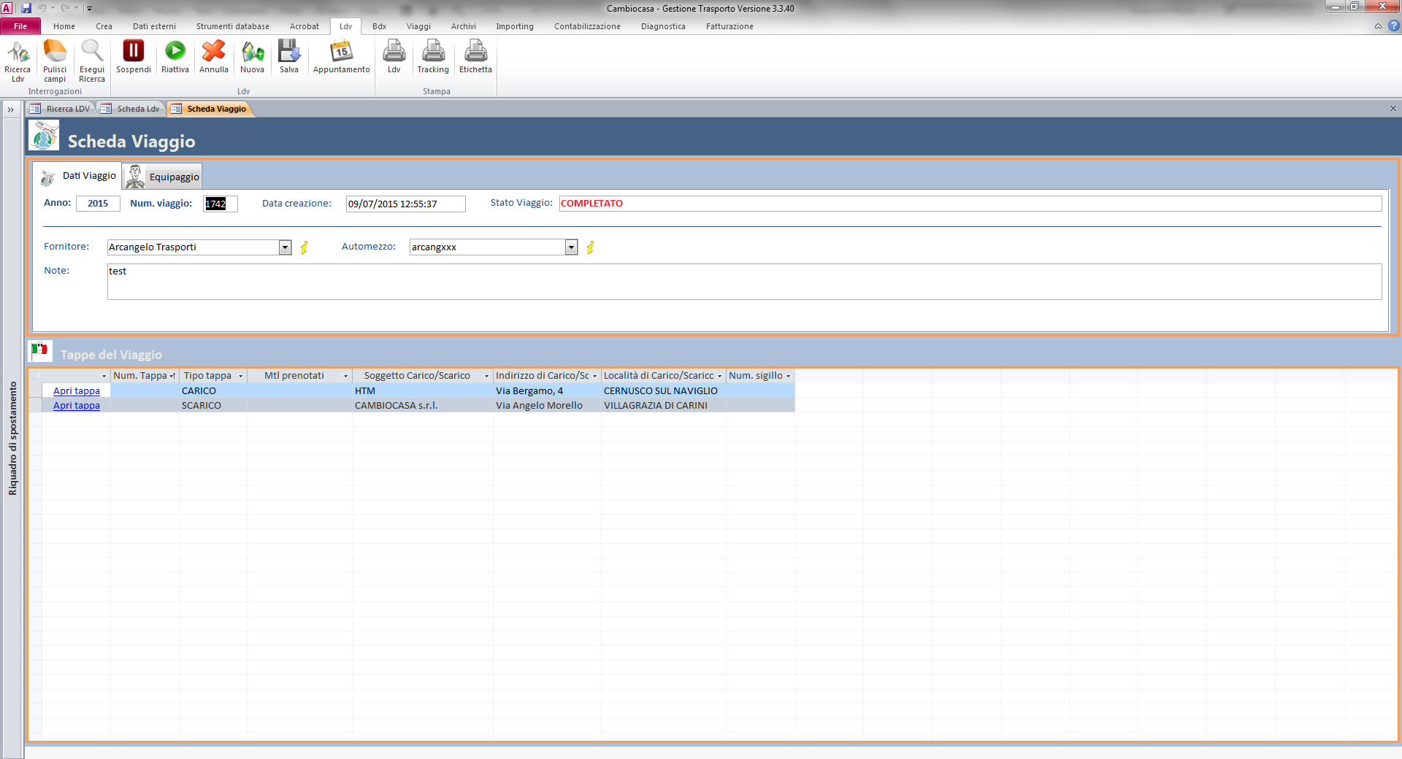Switch to the Strumenti database ribbon tab
Viewport: 1402px width, 759px height.
pyautogui.click(x=232, y=26)
